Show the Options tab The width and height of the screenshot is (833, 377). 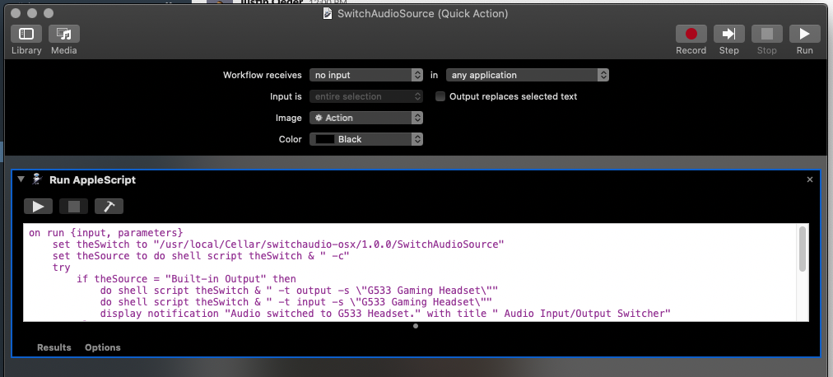click(103, 347)
